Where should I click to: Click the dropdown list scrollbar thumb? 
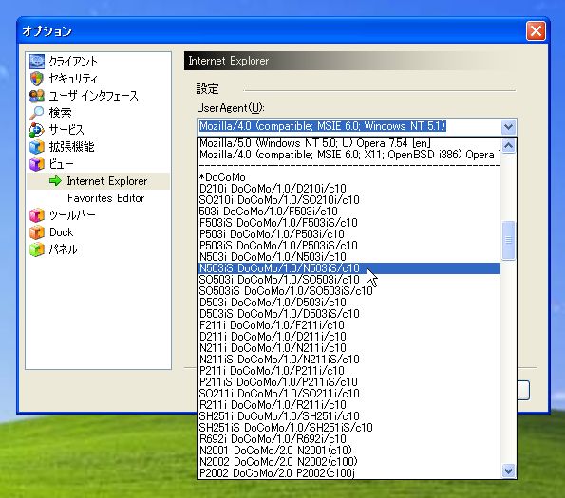click(508, 240)
